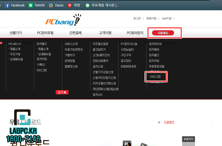Open the NAVER bookmark
This screenshot has width=222, height=146.
37,5
